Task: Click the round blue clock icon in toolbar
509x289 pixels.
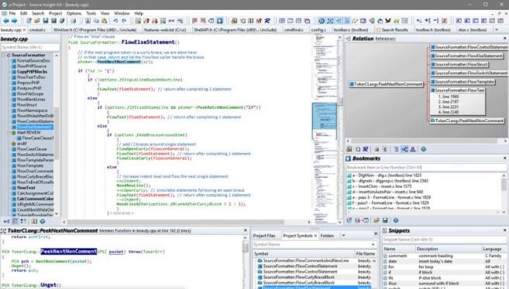Action: coord(322,21)
